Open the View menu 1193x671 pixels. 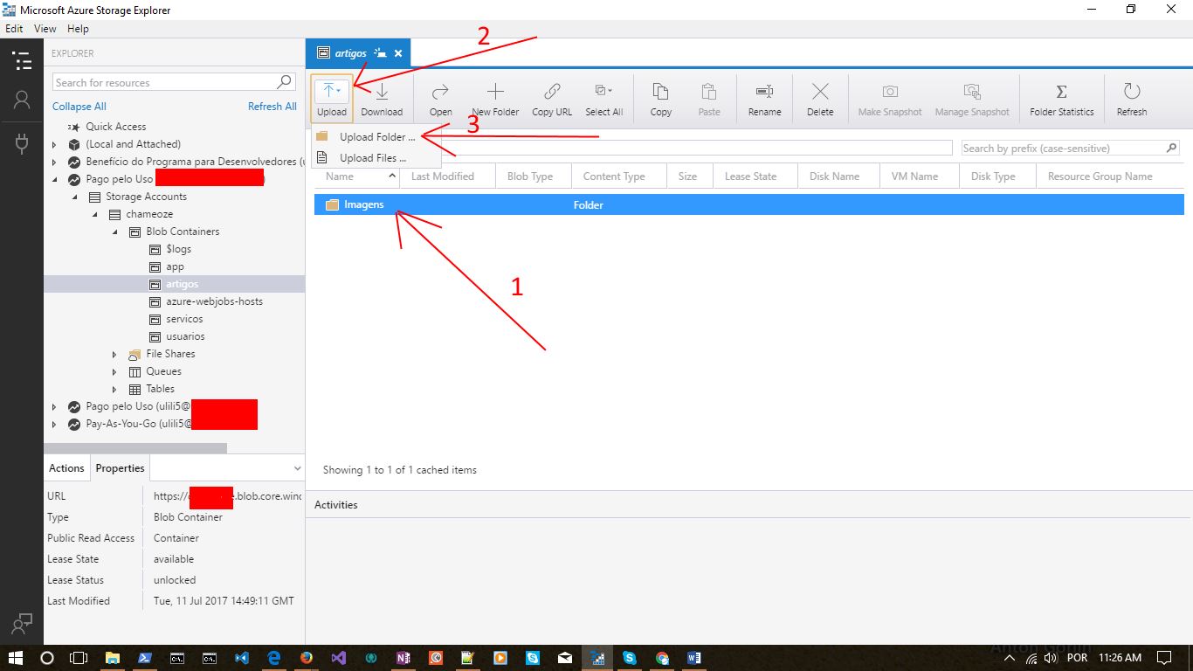45,29
